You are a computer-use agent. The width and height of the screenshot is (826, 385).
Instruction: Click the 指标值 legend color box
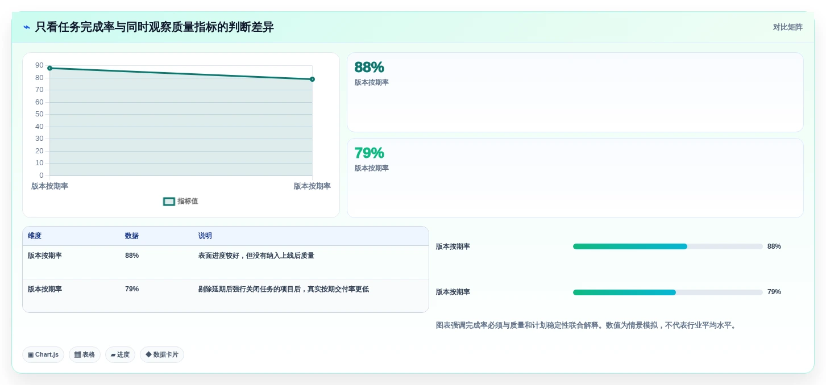(169, 201)
